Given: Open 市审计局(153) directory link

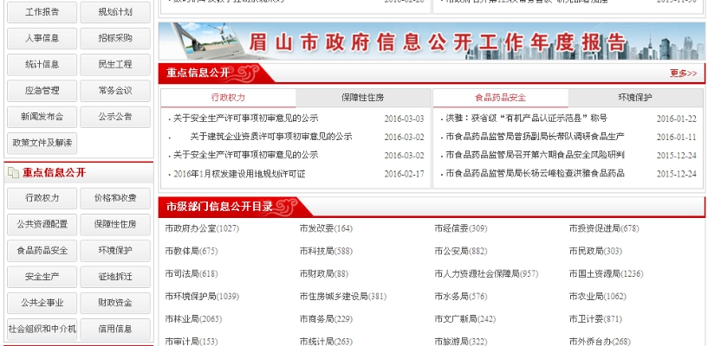Looking at the screenshot, I should click(x=192, y=342).
